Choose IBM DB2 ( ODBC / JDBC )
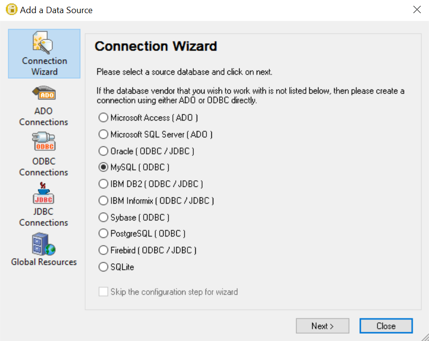Image resolution: width=429 pixels, height=341 pixels. 103,184
